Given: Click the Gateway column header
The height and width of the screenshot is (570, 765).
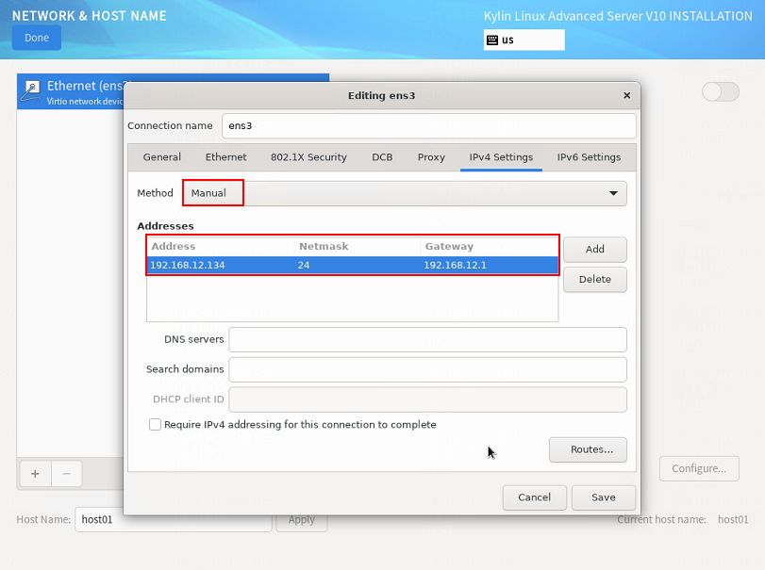Looking at the screenshot, I should [x=489, y=247].
